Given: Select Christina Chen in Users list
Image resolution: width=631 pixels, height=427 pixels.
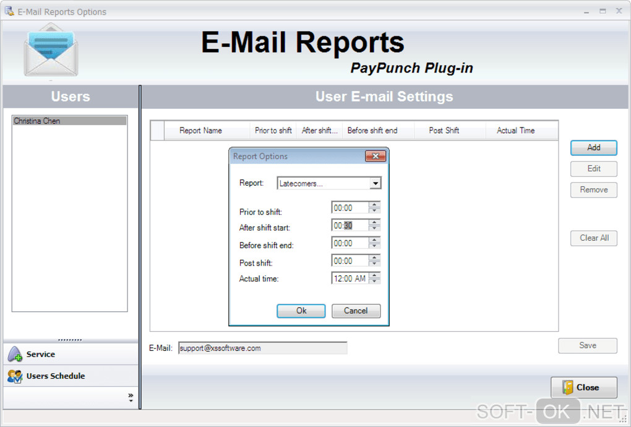Looking at the screenshot, I should pyautogui.click(x=70, y=121).
